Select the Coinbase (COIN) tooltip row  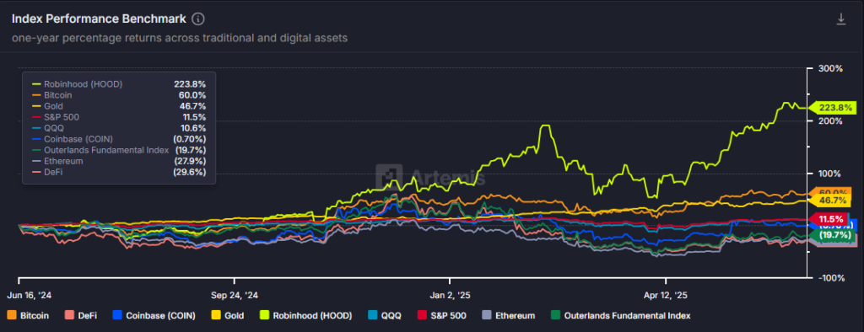point(119,139)
